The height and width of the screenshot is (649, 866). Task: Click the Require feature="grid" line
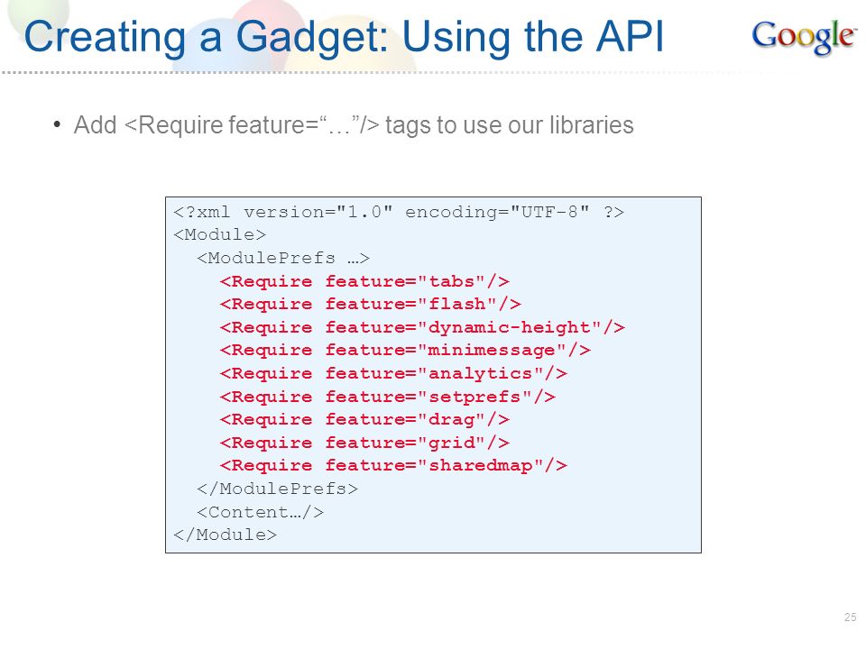(x=364, y=443)
